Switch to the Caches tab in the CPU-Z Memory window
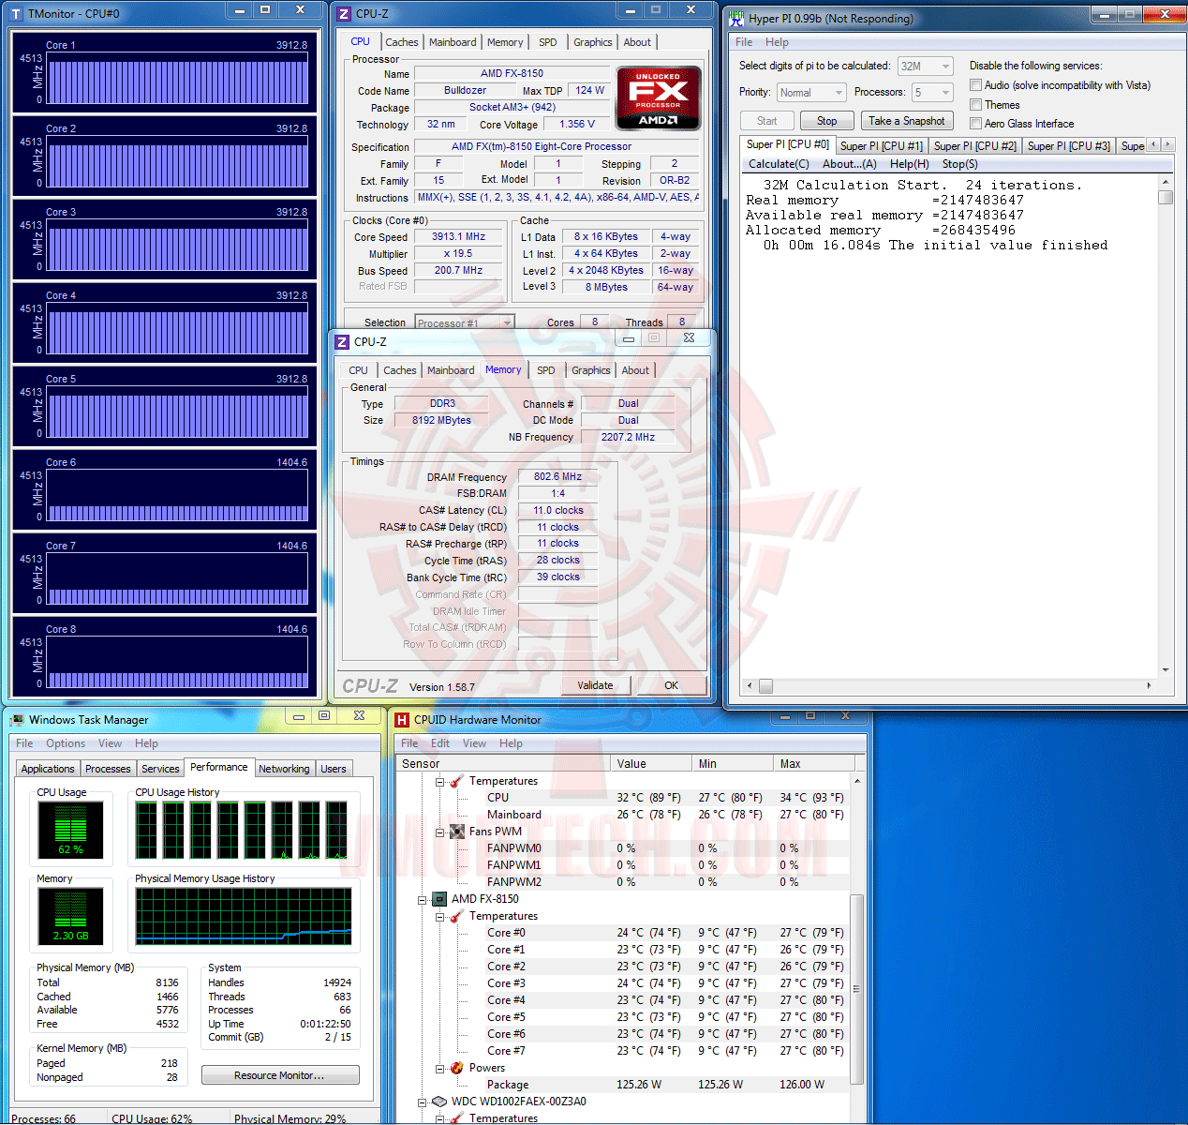This screenshot has height=1125, width=1188. coord(400,370)
